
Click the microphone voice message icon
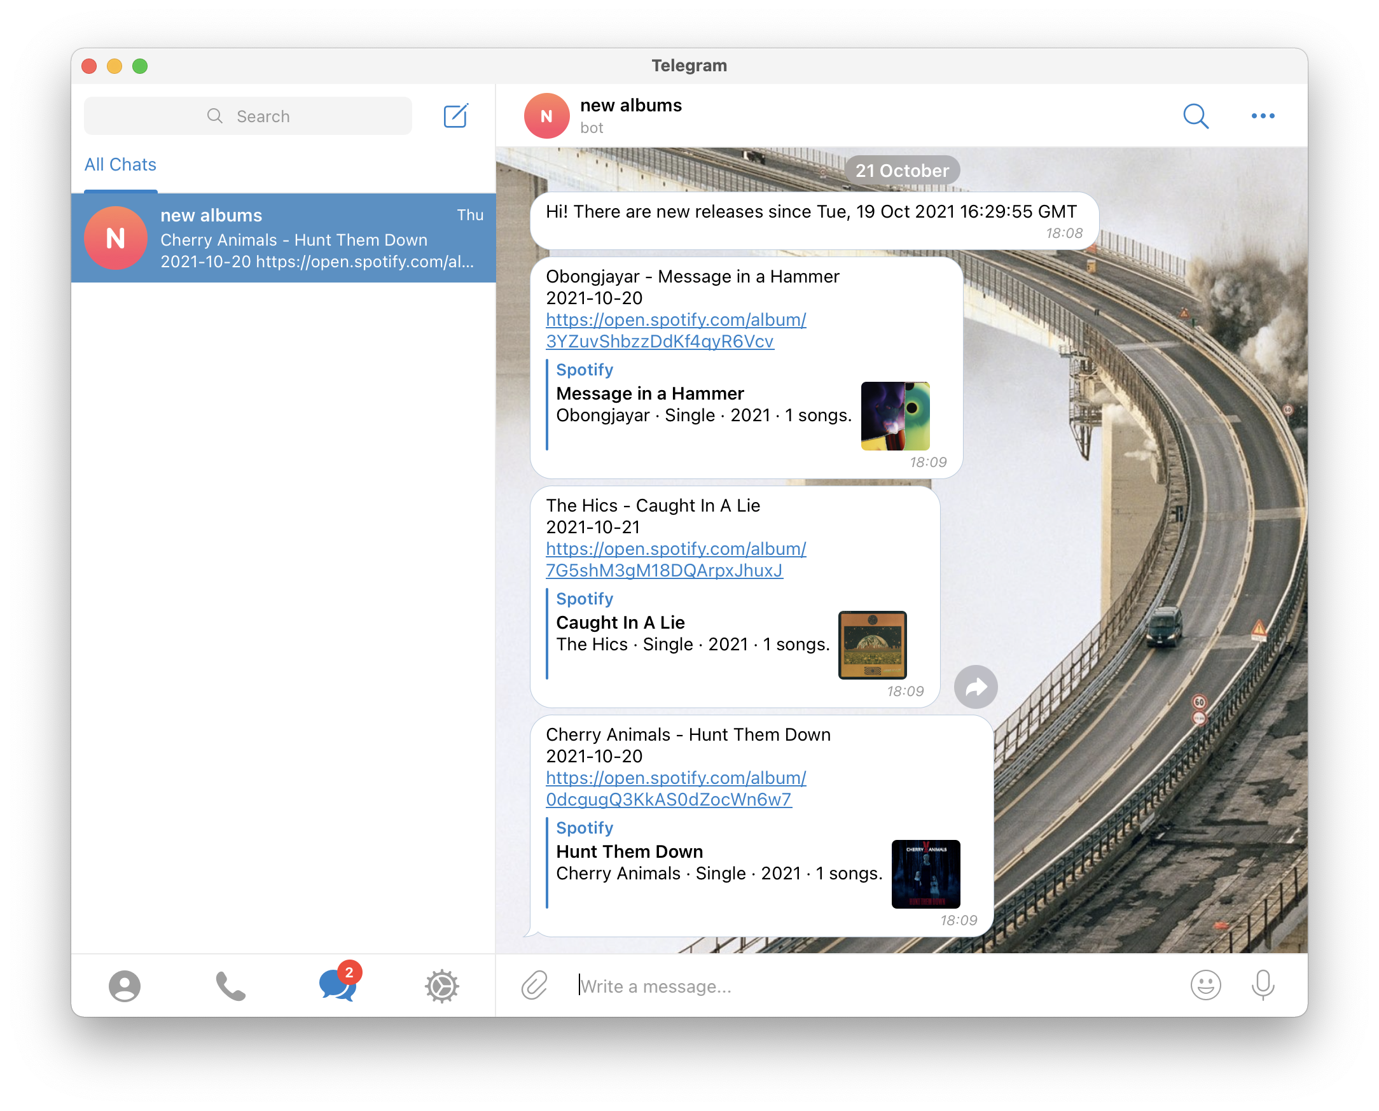[1262, 985]
